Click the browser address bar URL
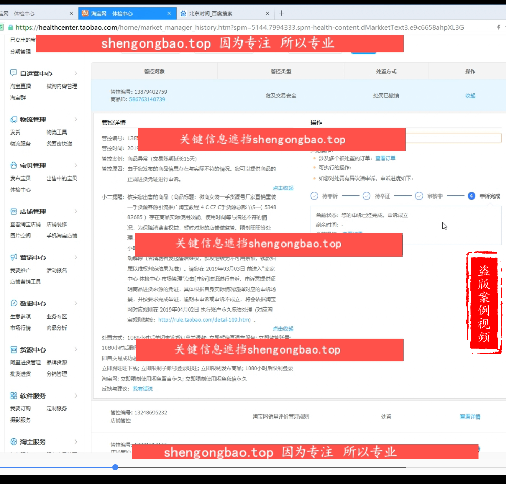 tap(239, 28)
